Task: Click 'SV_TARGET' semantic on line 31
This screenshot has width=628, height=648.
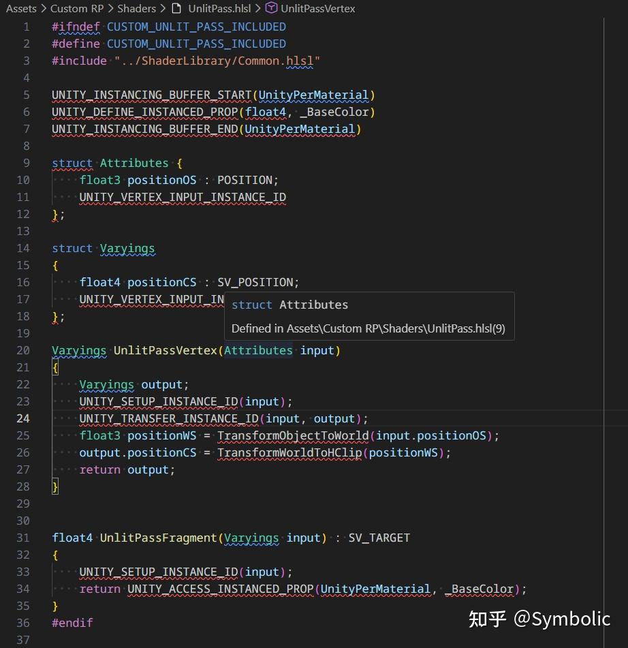Action: coord(379,538)
